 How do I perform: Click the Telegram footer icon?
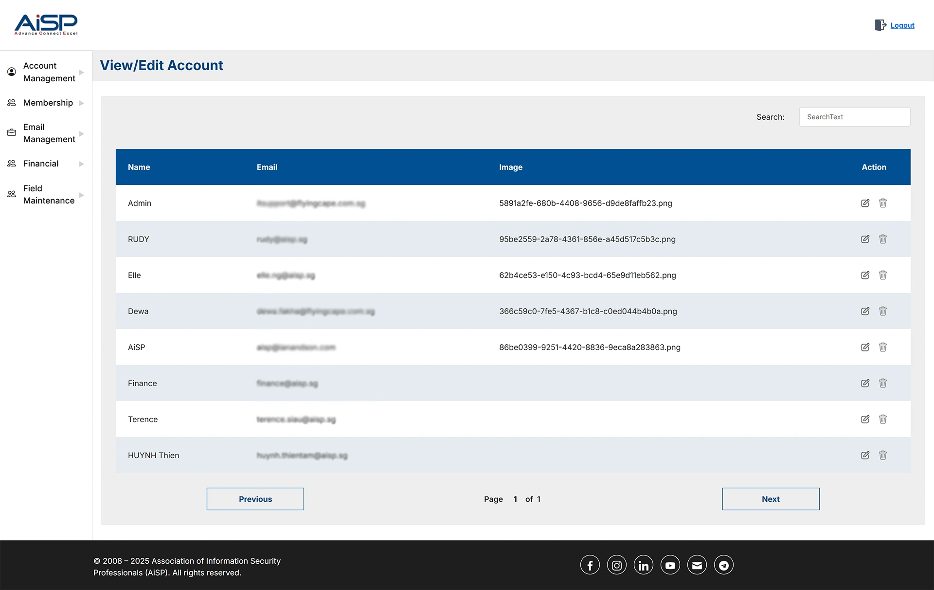[x=723, y=565]
